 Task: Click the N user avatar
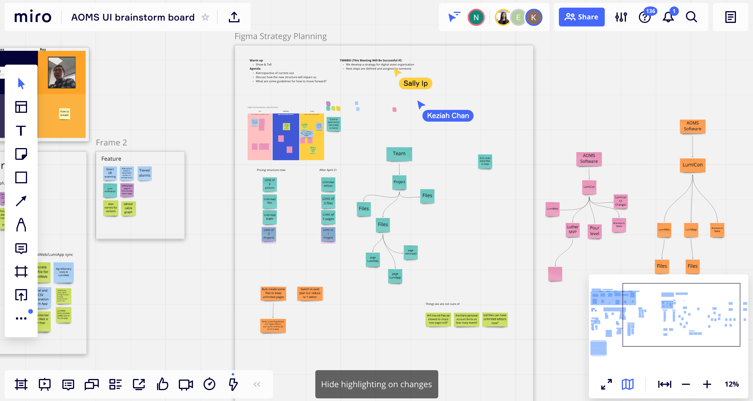(476, 17)
